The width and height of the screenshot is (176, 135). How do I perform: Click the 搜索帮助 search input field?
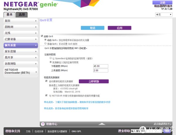(x=146, y=131)
